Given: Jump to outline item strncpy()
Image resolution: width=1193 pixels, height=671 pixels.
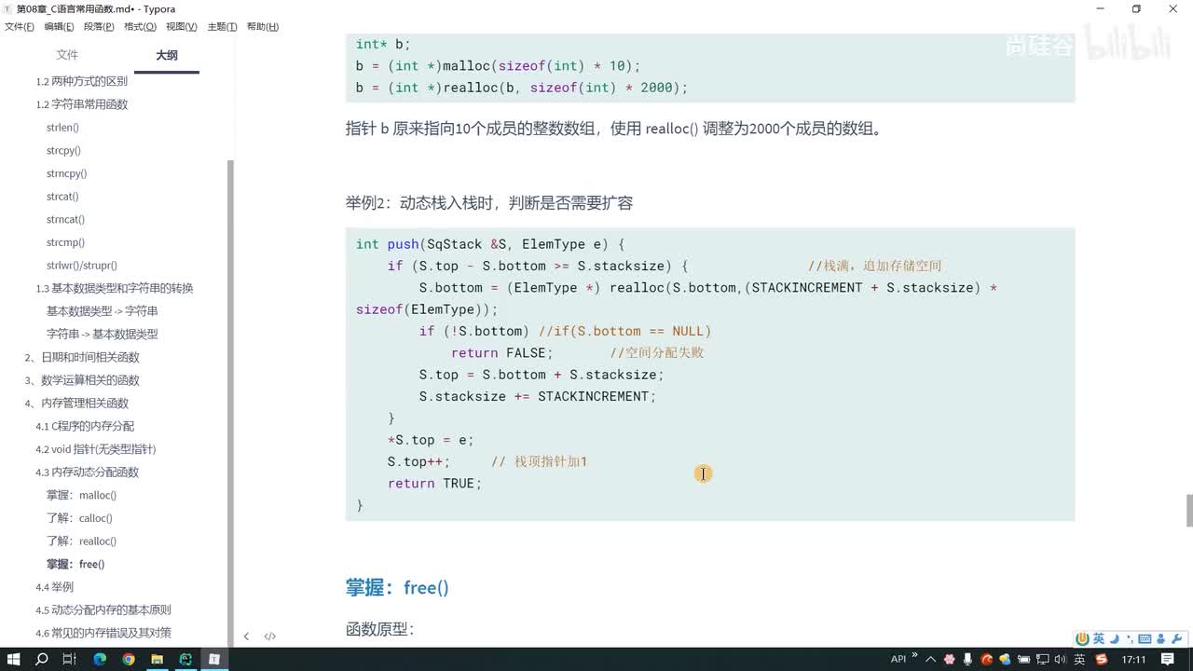Looking at the screenshot, I should tap(66, 173).
